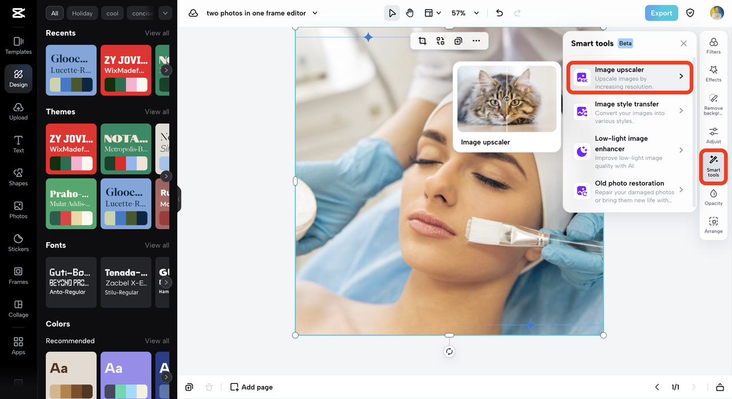
Task: Show next Fonts arrow
Action: [x=166, y=282]
